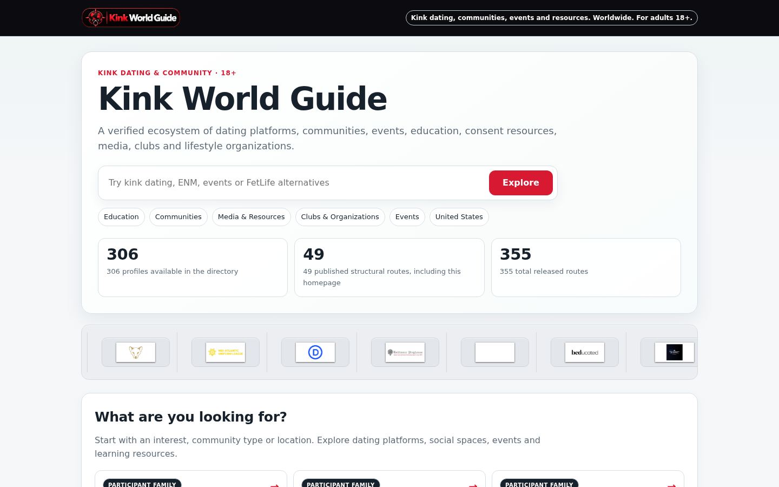779x487 pixels.
Task: Click the 'A verified ecosystem of dating platforms' description
Action: pos(327,139)
